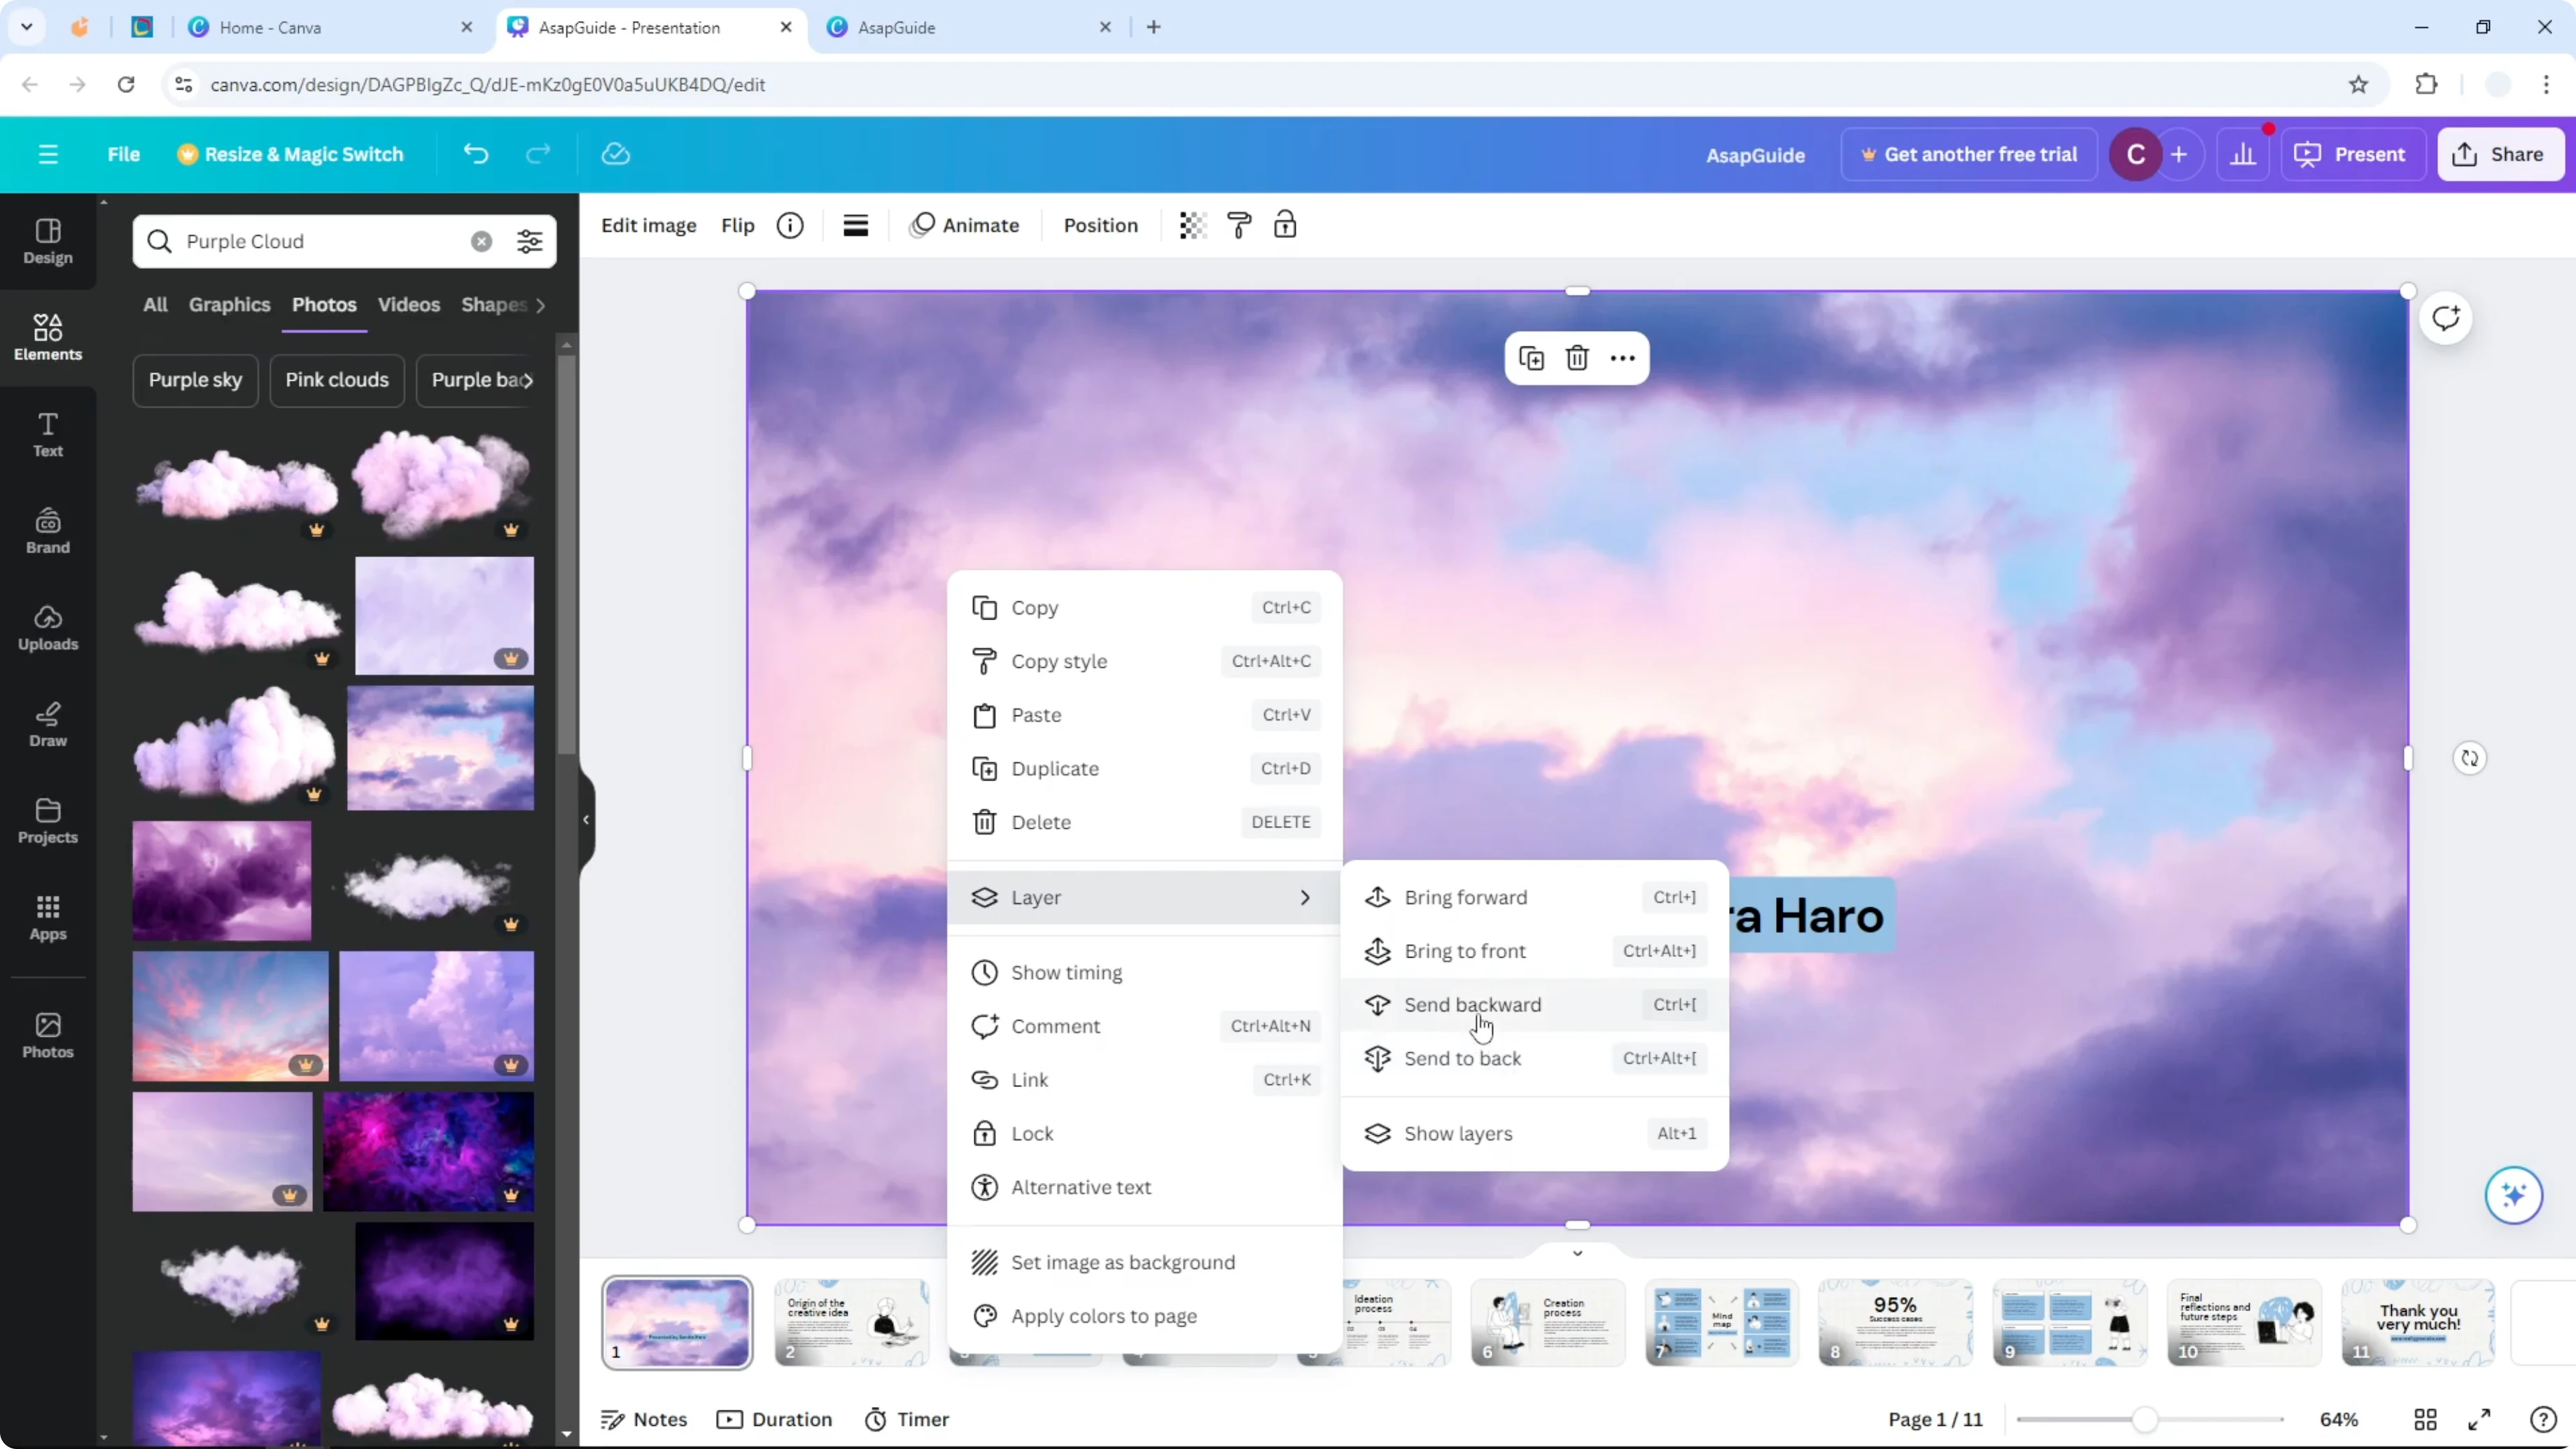Open the help question mark
This screenshot has width=2576, height=1449.
pyautogui.click(x=2543, y=1419)
